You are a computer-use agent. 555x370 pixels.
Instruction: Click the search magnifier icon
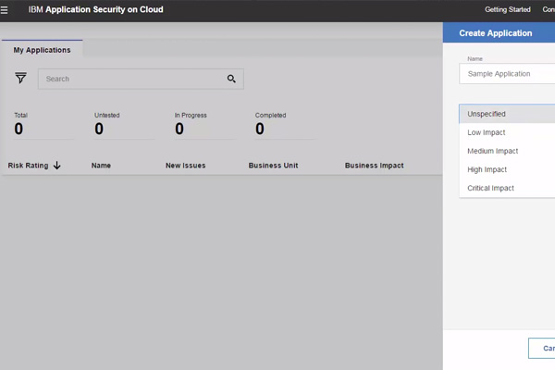click(x=231, y=79)
